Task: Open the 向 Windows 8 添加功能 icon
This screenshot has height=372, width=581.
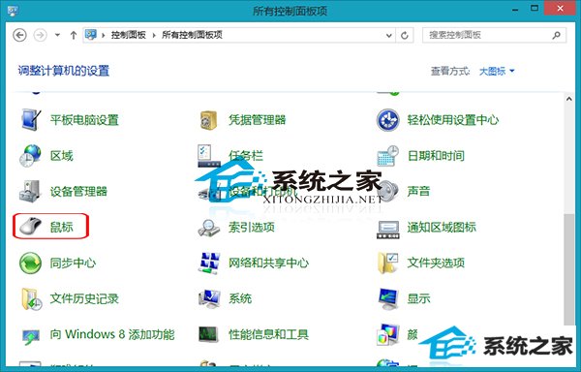Action: pyautogui.click(x=30, y=336)
